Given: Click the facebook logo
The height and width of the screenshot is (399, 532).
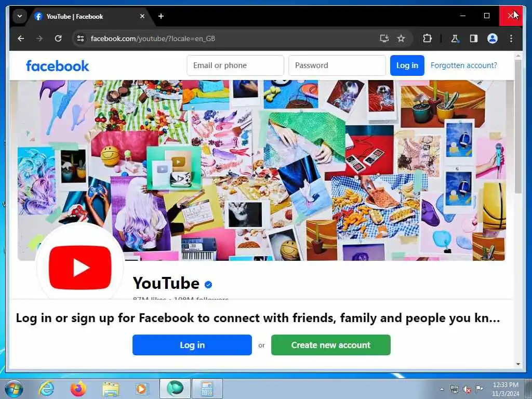Looking at the screenshot, I should 58,65.
